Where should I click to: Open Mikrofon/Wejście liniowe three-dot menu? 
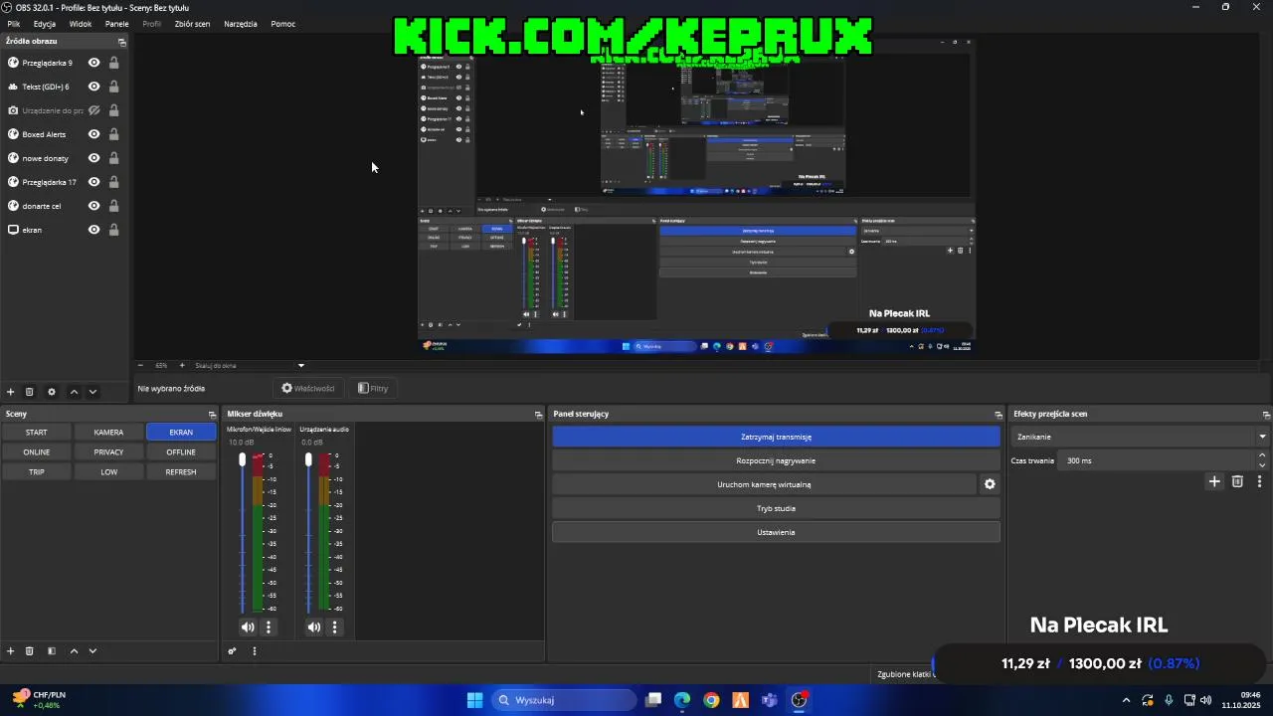pyautogui.click(x=268, y=626)
